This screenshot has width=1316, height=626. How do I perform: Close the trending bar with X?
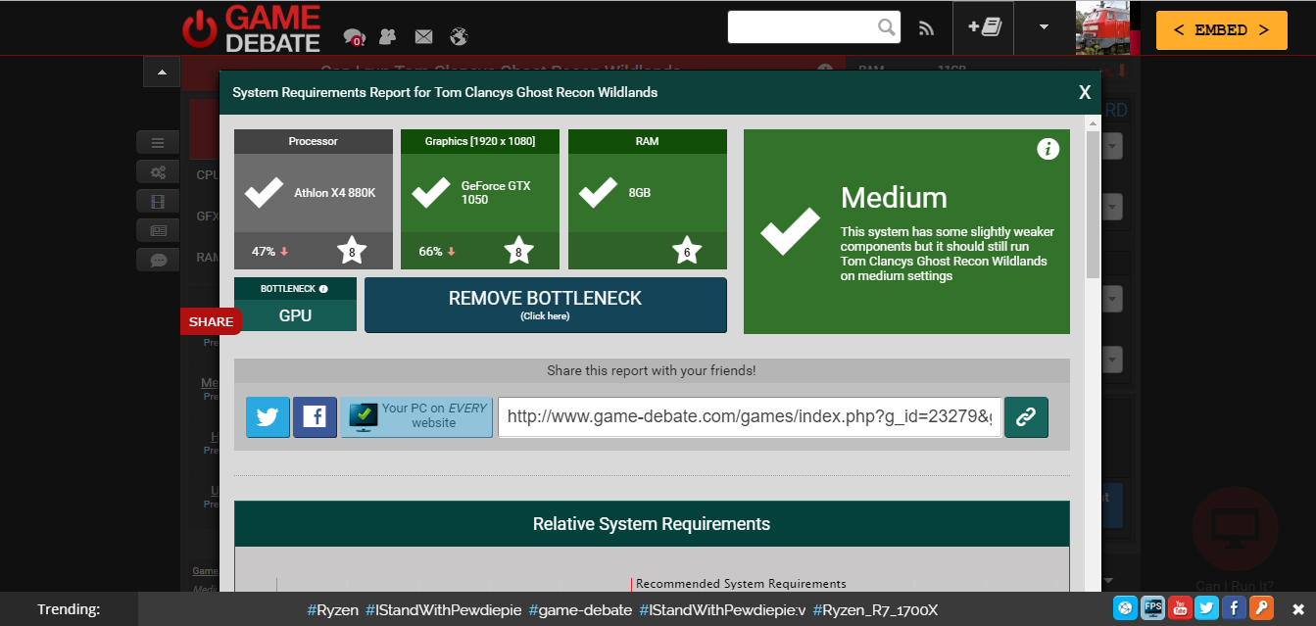pyautogui.click(x=1297, y=609)
